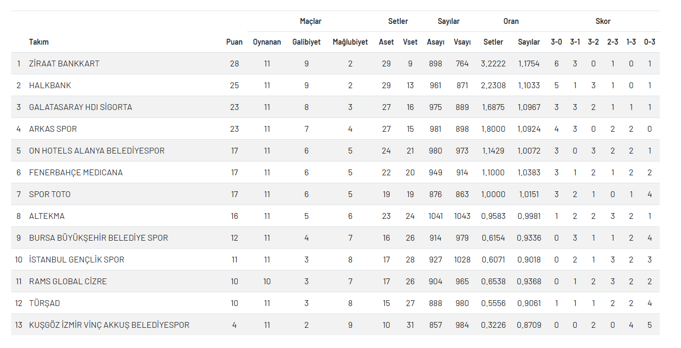This screenshot has height=348, width=681.
Task: Click SPOR TOTO team name
Action: pos(50,194)
